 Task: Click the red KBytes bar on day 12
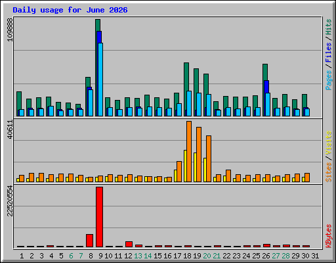(x=129, y=244)
